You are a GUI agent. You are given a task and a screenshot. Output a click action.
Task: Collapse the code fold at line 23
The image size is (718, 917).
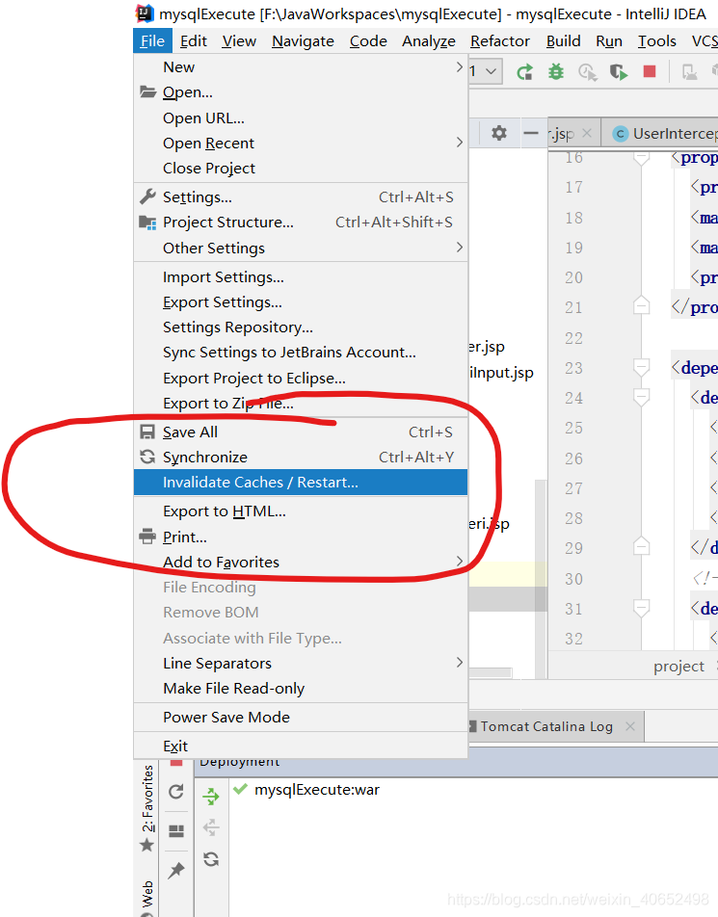coord(641,367)
